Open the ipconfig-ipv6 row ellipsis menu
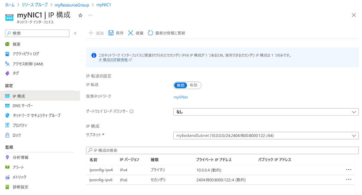Screen dimensions: 362x195 coord(348,180)
